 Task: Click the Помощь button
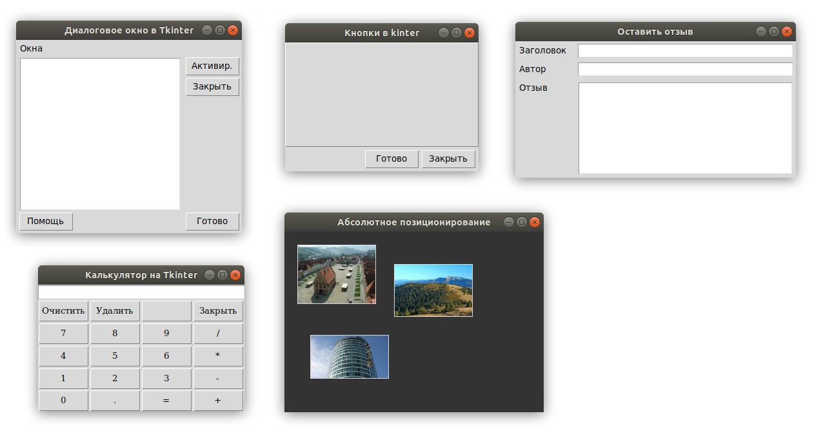coord(45,221)
